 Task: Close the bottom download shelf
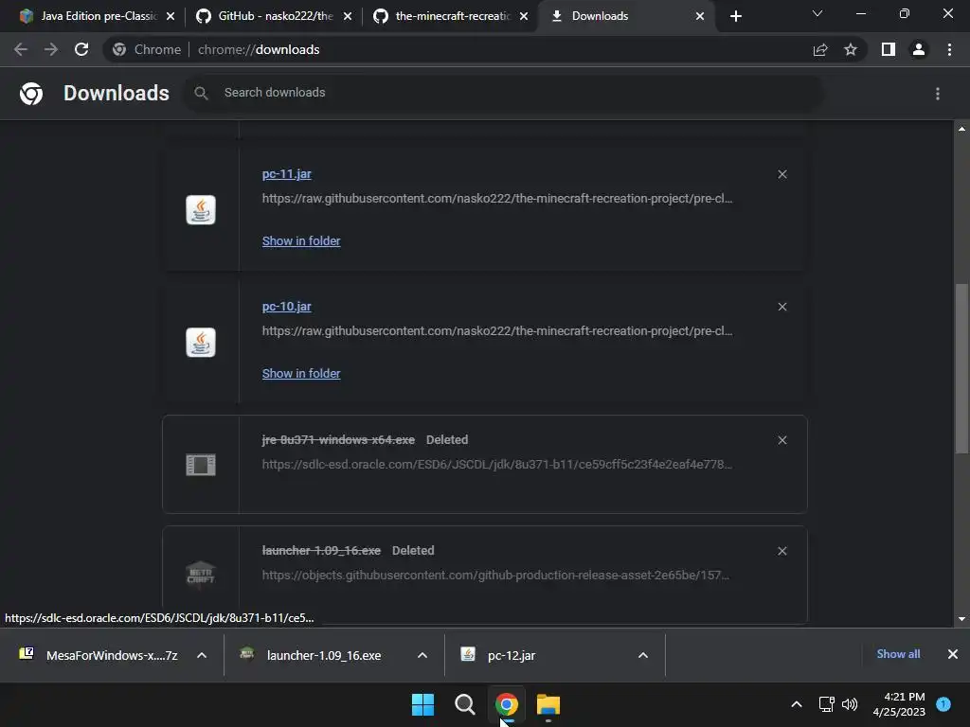953,654
